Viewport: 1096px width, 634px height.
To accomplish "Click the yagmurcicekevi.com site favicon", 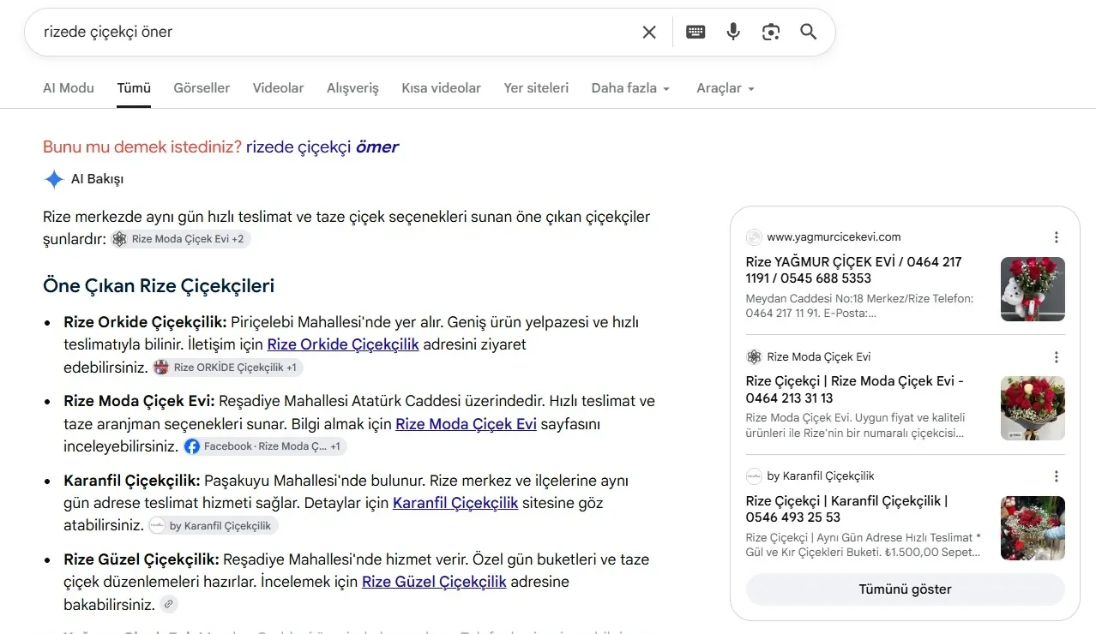I will [754, 237].
